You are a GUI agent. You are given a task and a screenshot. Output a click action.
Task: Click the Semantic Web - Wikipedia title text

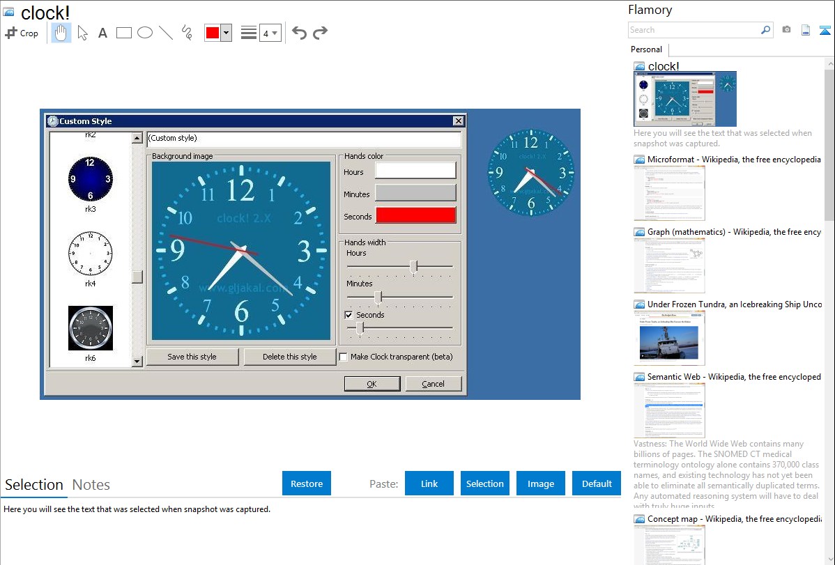pyautogui.click(x=734, y=376)
